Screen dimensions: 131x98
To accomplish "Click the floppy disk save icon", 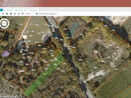I will tap(11, 14).
